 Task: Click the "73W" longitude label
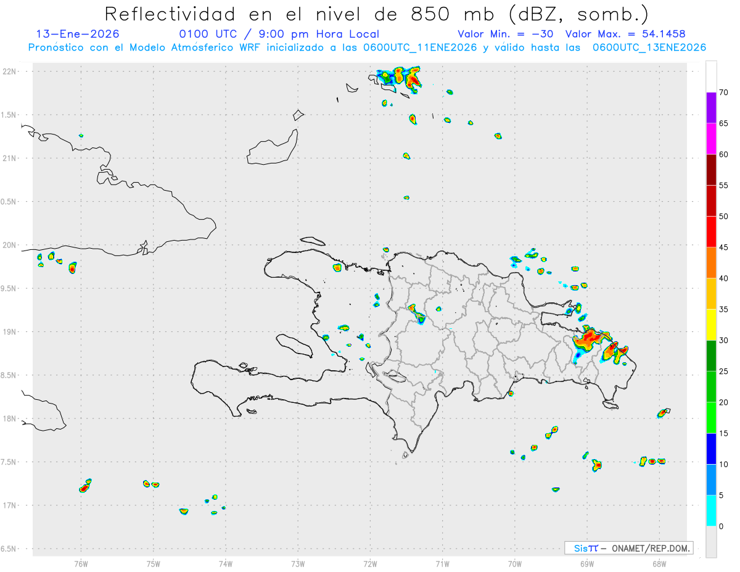[298, 563]
